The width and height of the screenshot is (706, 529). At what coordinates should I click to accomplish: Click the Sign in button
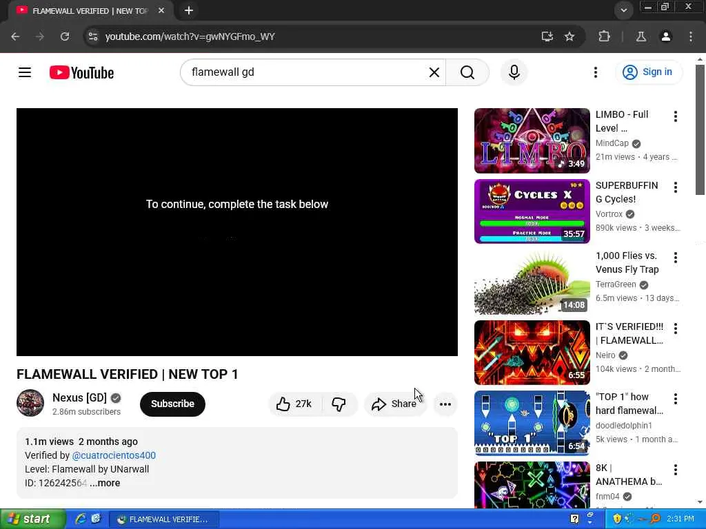coord(648,72)
